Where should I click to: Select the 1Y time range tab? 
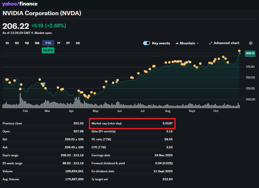coord(59,43)
